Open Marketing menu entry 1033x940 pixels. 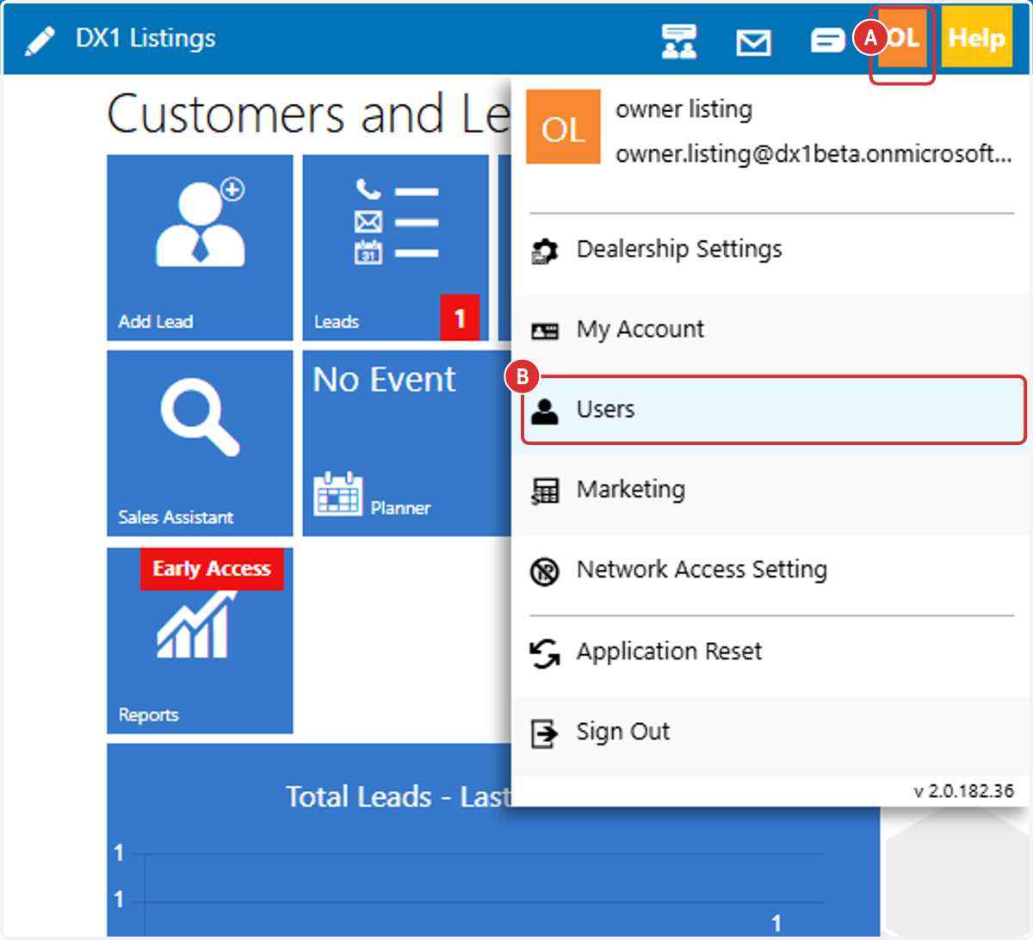770,490
